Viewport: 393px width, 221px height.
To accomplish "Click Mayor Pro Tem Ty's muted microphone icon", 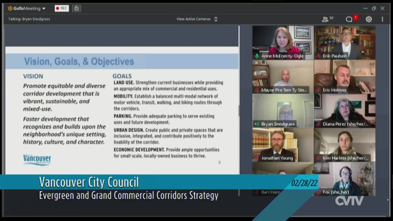I will 257,90.
